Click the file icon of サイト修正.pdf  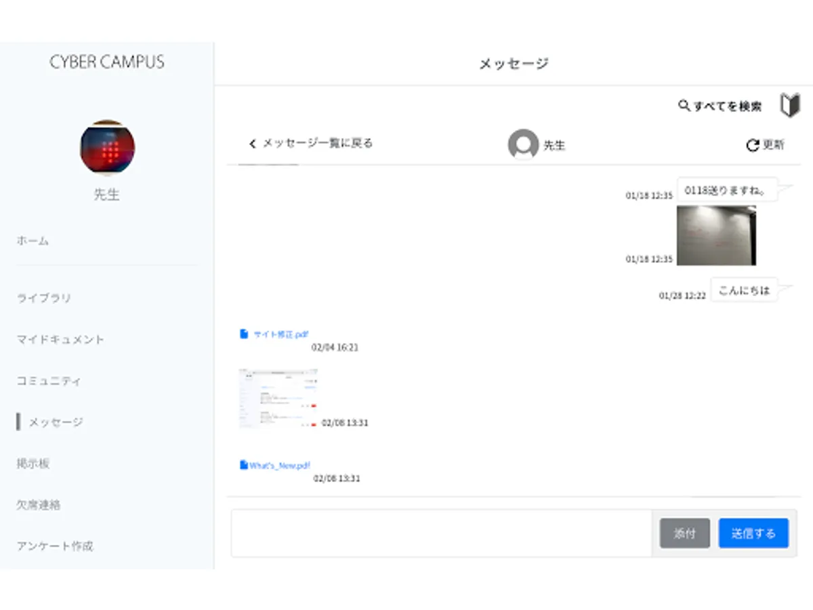(x=244, y=333)
